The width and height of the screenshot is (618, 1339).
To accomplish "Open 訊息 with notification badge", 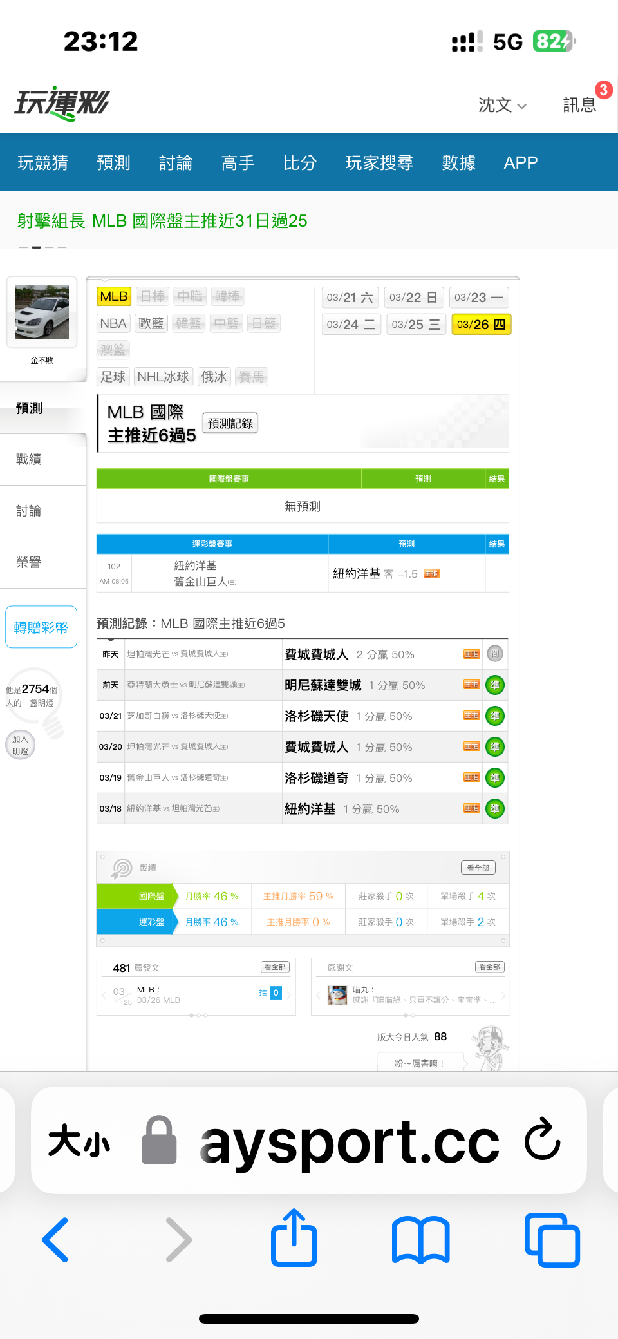I will (579, 104).
